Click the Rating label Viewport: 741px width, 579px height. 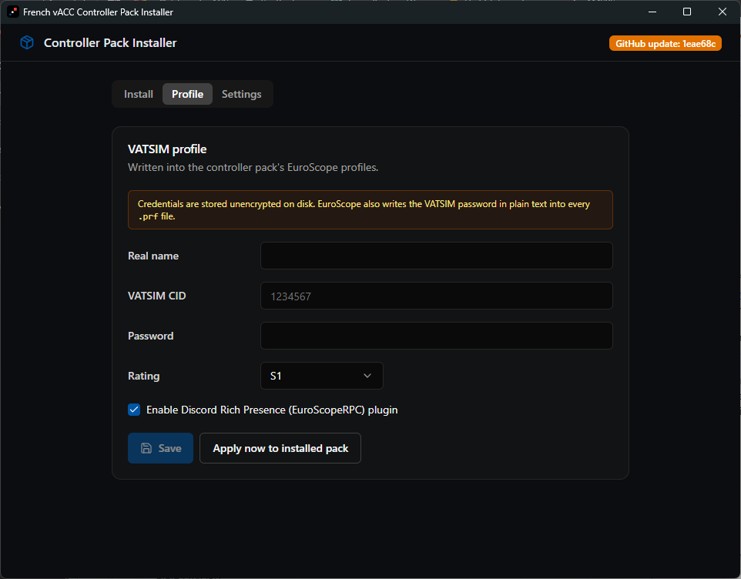point(144,376)
